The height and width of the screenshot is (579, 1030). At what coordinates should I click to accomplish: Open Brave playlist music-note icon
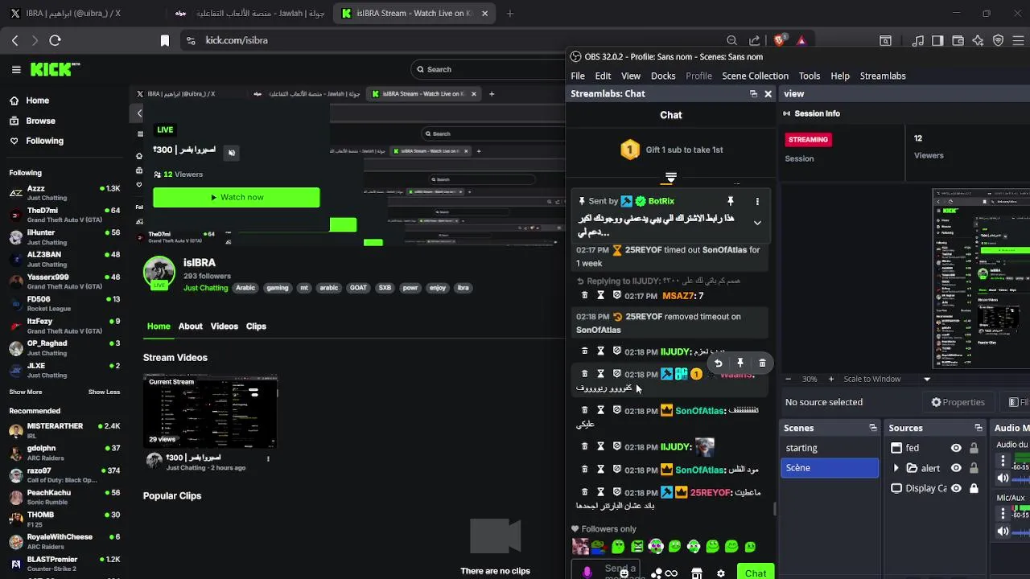(918, 40)
